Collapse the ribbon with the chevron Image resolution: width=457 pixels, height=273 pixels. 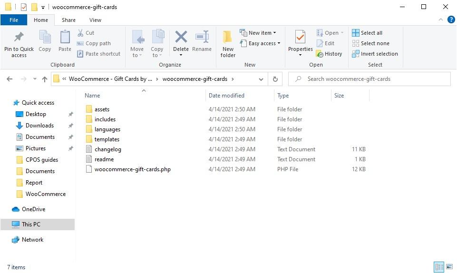coord(441,20)
